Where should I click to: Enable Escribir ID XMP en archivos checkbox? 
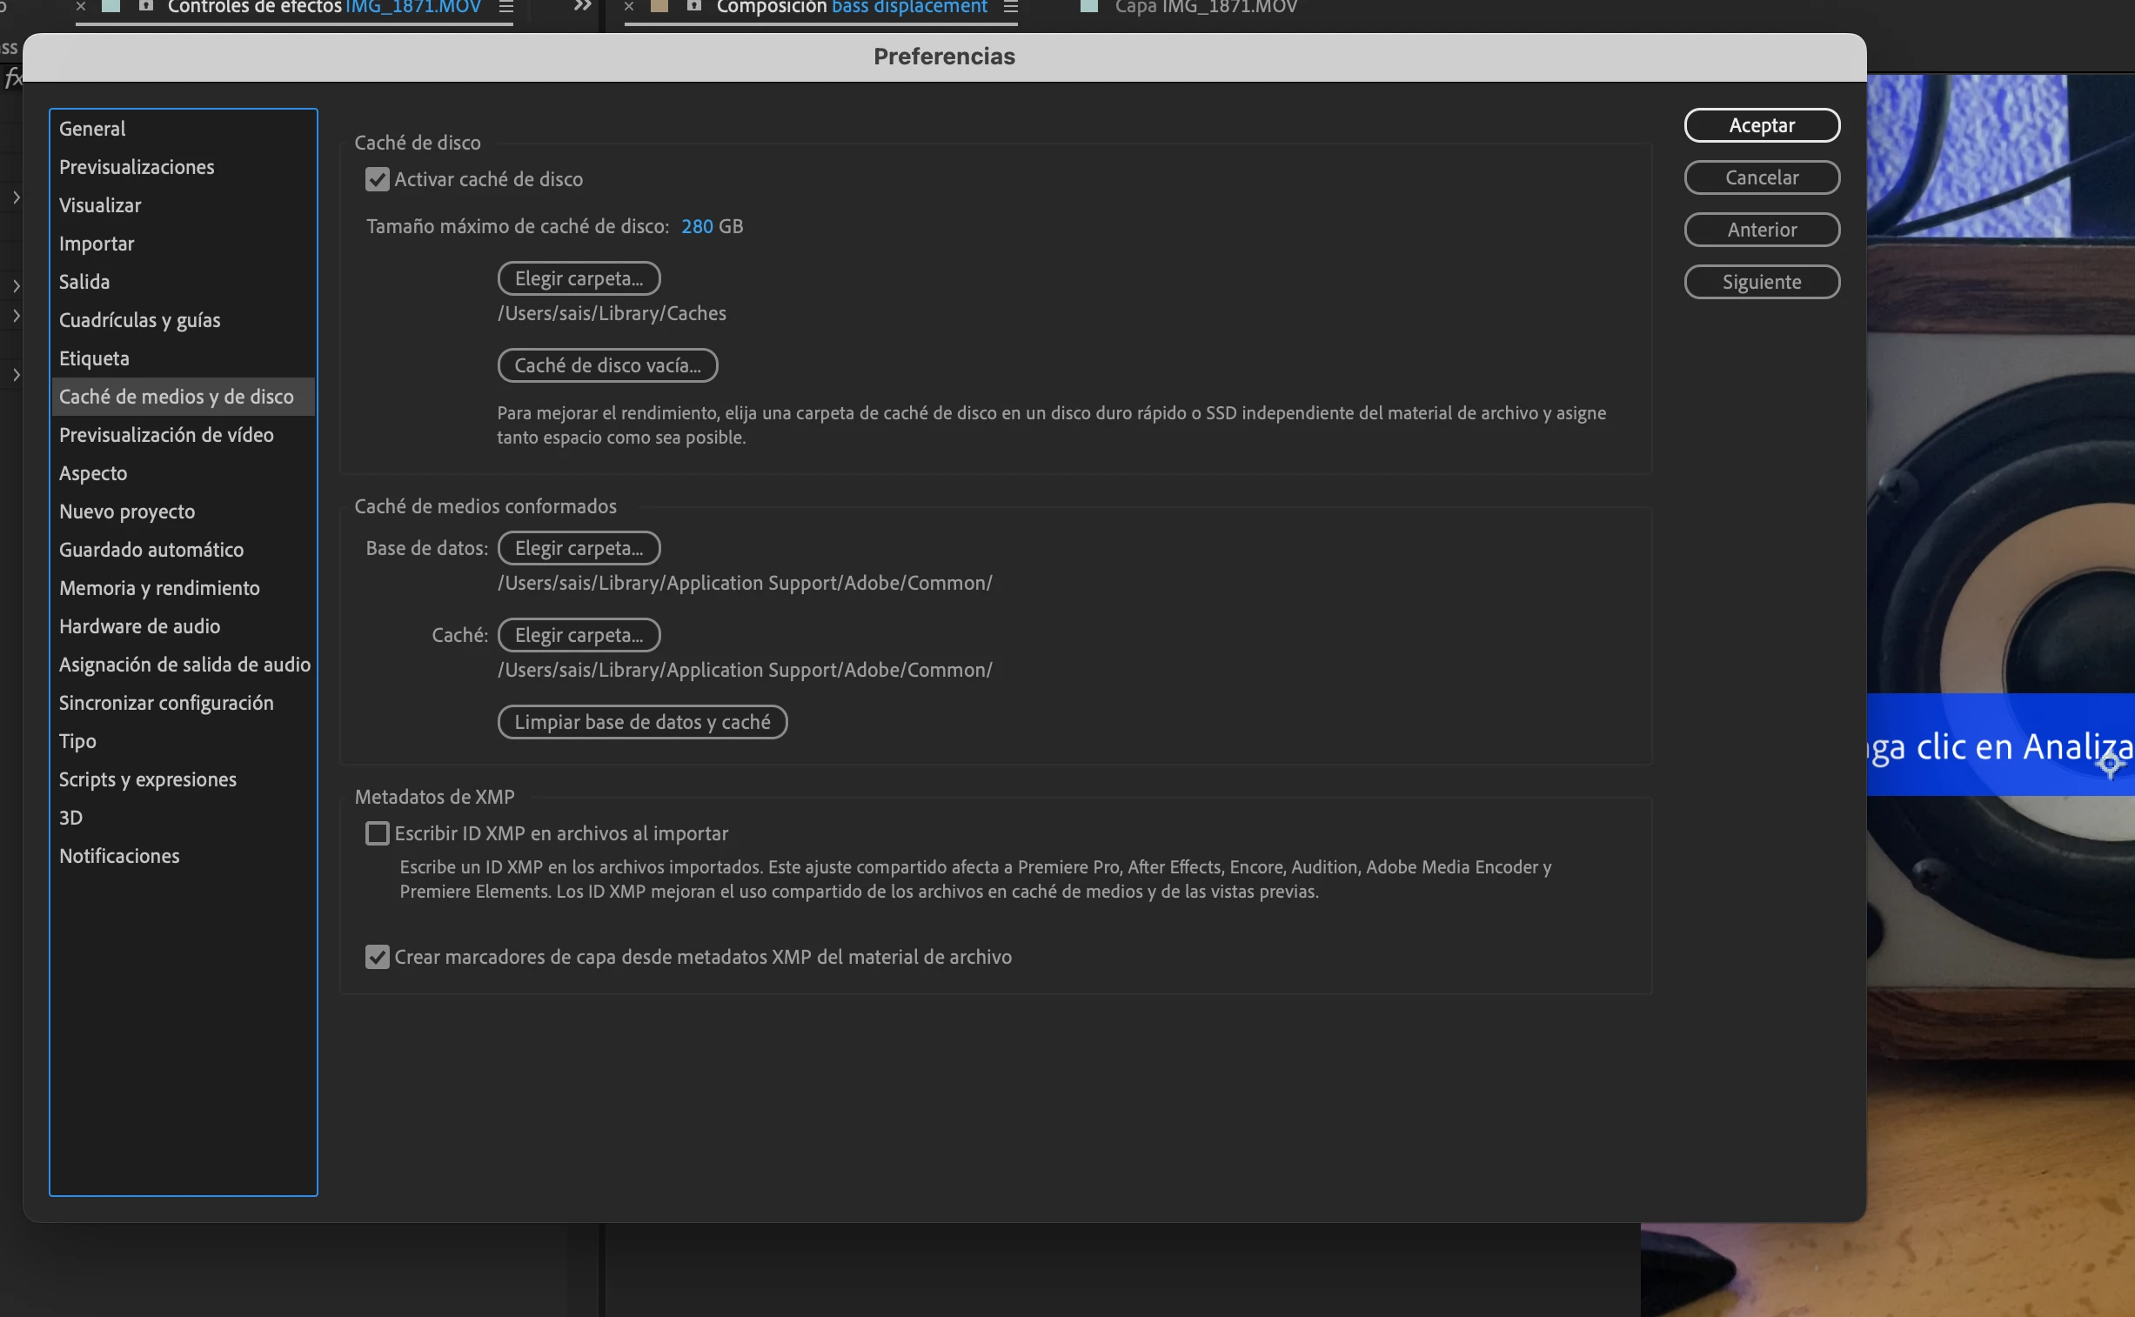coord(378,833)
